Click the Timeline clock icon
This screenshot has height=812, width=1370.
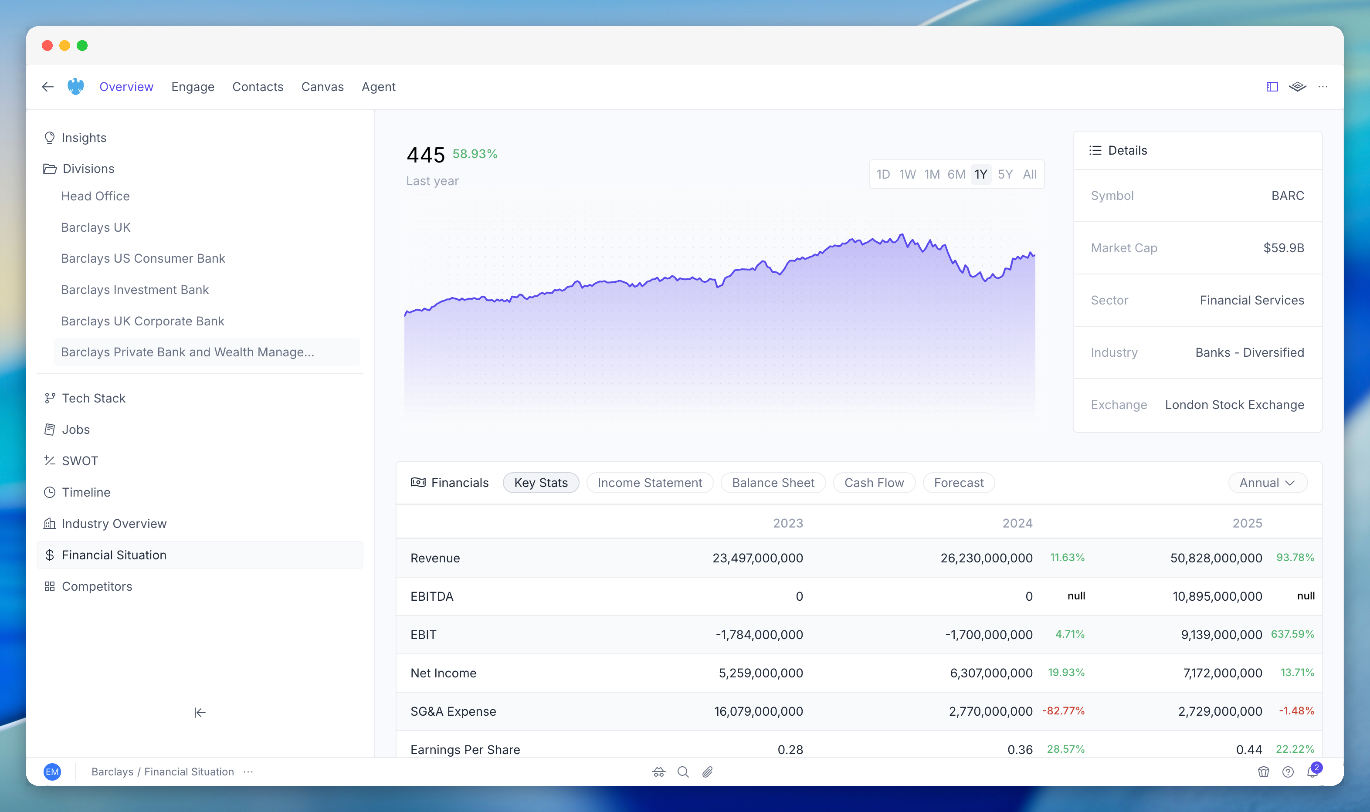50,492
